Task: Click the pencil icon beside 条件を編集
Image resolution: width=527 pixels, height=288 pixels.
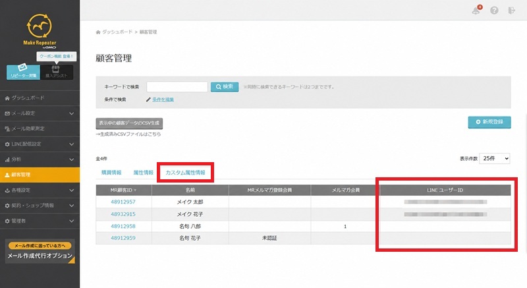Action: (148, 100)
